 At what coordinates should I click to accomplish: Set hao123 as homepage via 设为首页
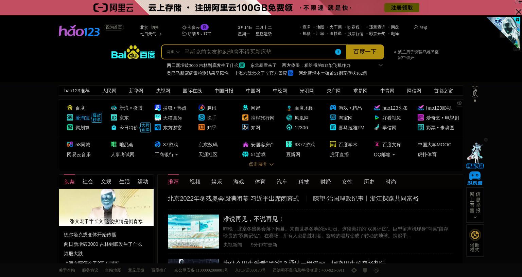tap(114, 27)
